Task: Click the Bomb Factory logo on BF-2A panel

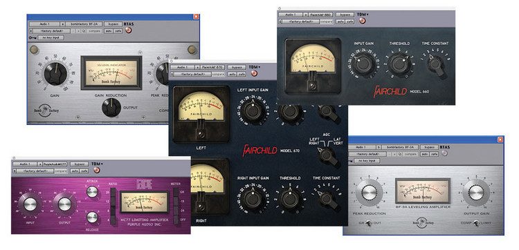Action: coord(46,110)
